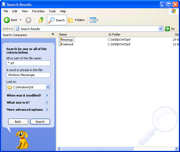Screen dimensions: 180x152
Task: Open the Tools menu
Action: pos(52,11)
